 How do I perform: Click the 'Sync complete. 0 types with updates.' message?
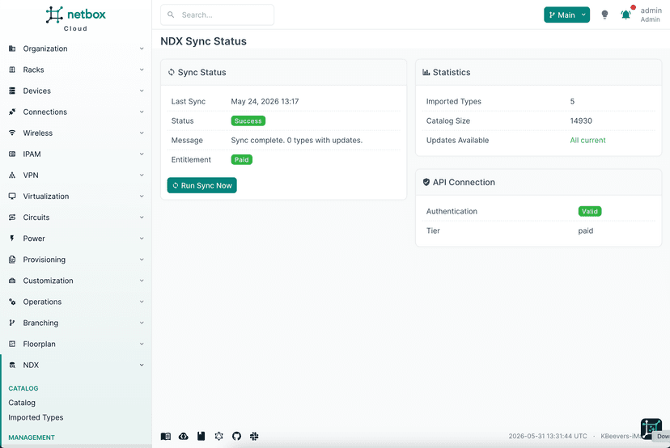click(296, 140)
